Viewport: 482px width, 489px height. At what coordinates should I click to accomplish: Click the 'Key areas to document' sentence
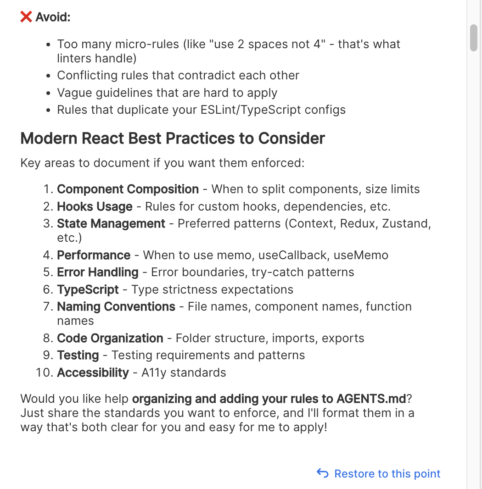pos(162,163)
